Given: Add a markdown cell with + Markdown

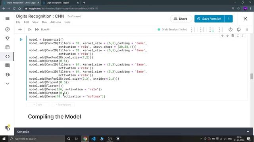Looking at the screenshot, I should [x=63, y=105].
